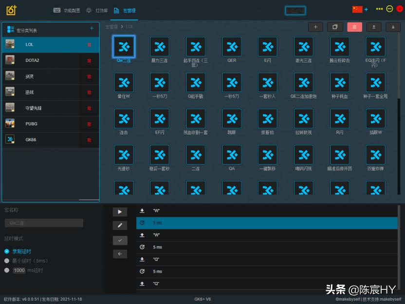Select the QER macro icon
The image size is (405, 304).
[232, 47]
